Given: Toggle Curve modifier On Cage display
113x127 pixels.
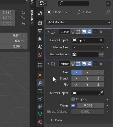Looking at the screenshot, I should pos(78,32).
